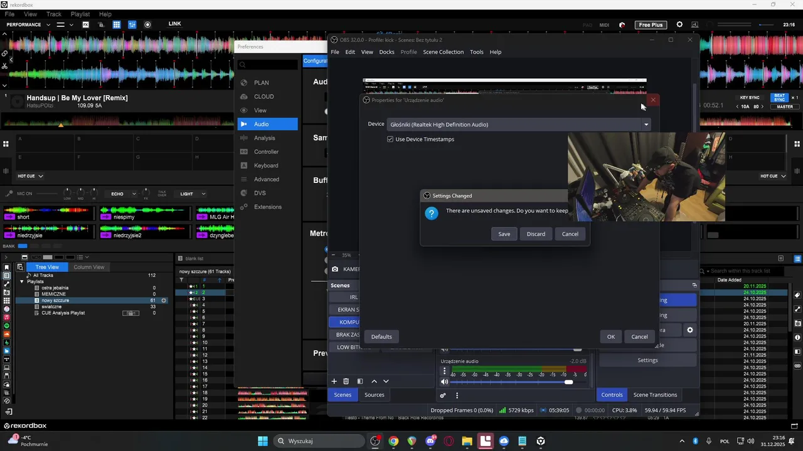Screen dimensions: 803x451
Task: Add a scene with the plus icon in OBS
Action: [x=334, y=381]
